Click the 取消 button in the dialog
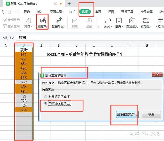This screenshot has width=164, height=141. click(x=151, y=114)
